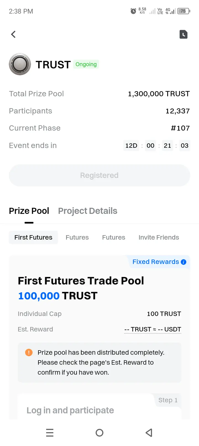Click the Fixed Rewards label
199x446 pixels.
pos(156,262)
